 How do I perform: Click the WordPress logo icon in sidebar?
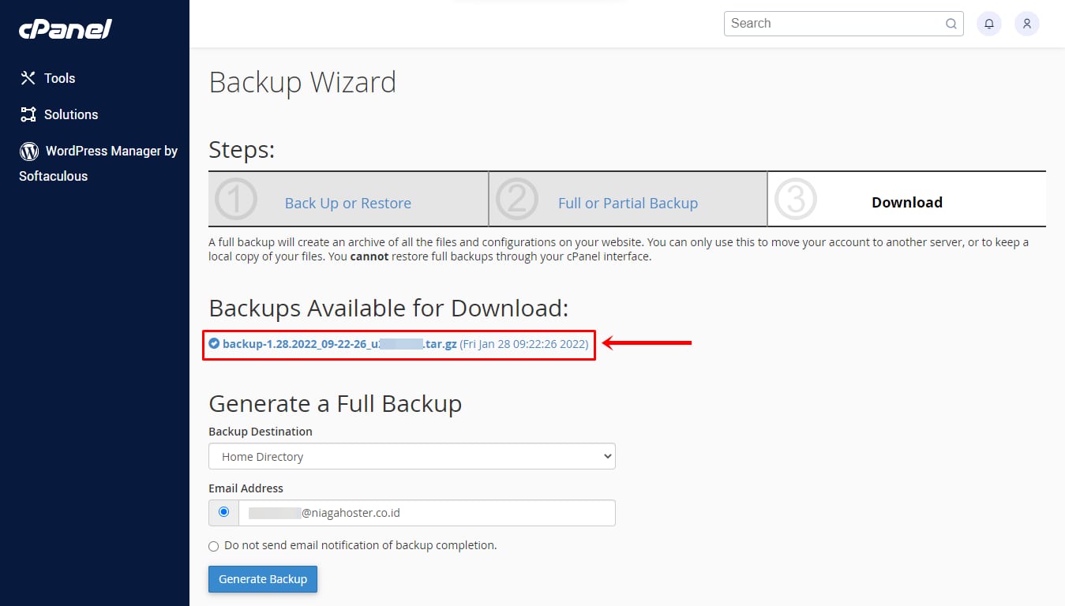[29, 151]
